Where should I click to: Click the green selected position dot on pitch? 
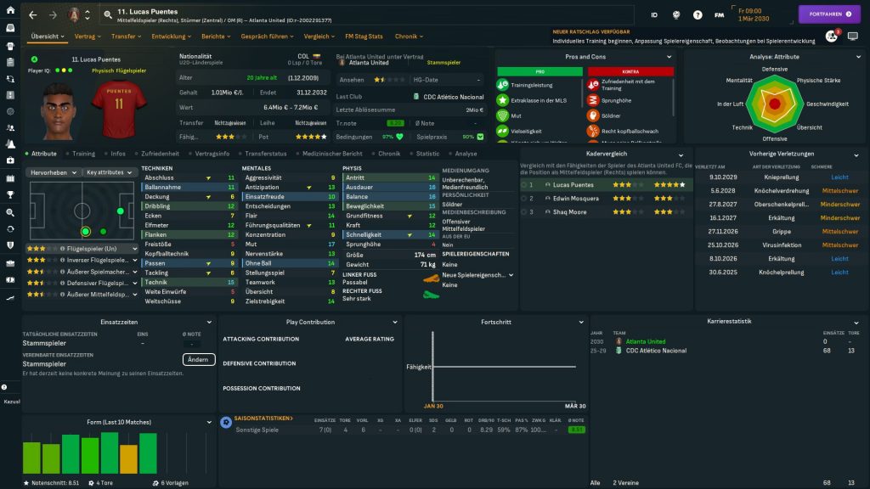click(x=85, y=231)
